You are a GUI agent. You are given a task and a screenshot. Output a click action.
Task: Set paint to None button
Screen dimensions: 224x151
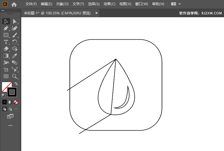[16, 102]
